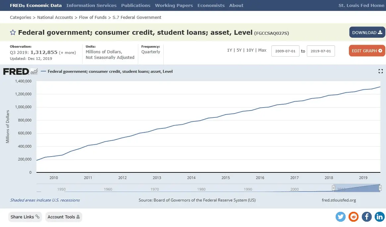This screenshot has height=227, width=386.
Task: Edit the end date field 2019-07-01
Action: coord(321,51)
